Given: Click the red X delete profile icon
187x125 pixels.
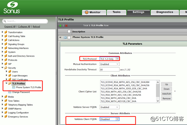Looking at the screenshot, I should pos(66,26).
